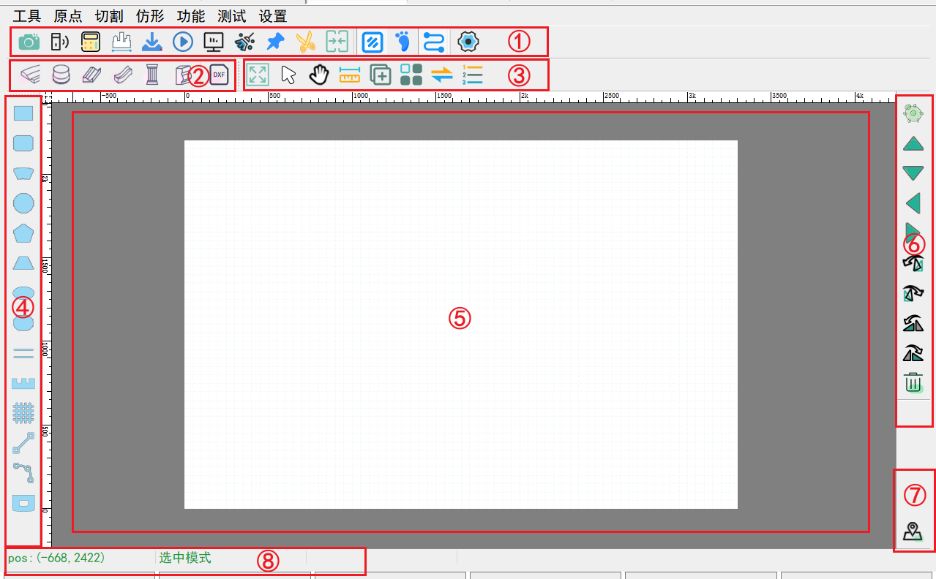Click the green trash delete icon
This screenshot has height=579, width=936.
pos(913,382)
